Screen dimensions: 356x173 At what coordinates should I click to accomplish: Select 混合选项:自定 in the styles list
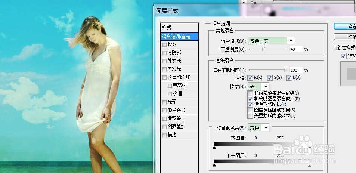[x=179, y=37]
